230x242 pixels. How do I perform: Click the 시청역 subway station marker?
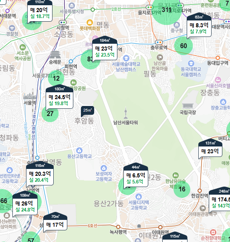(63, 22)
